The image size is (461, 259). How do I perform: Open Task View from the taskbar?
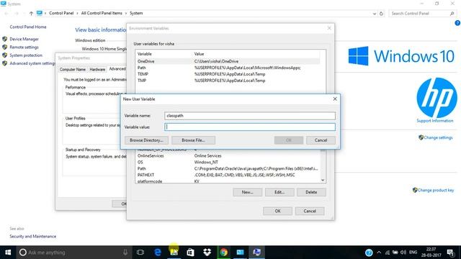coord(140,253)
